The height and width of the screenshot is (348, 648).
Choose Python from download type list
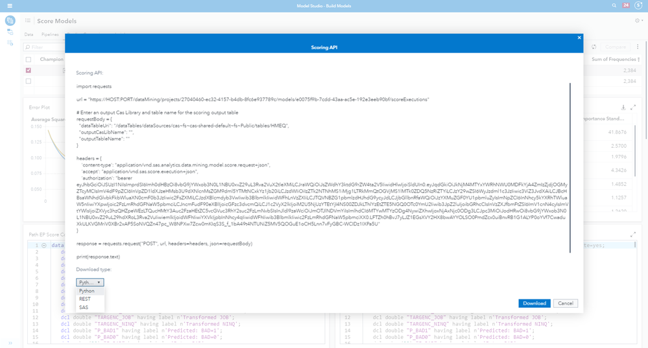[x=90, y=291]
